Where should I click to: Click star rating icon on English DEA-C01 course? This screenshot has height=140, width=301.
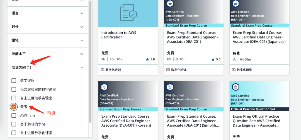click(213, 59)
